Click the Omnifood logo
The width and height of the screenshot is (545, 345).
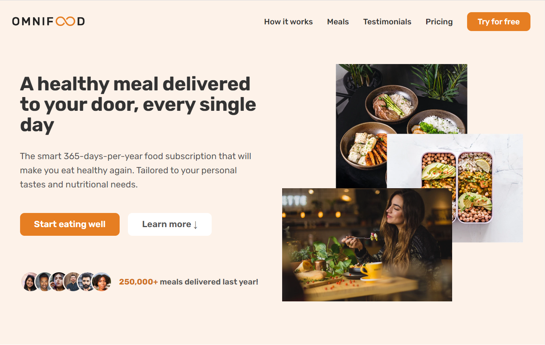[x=48, y=21]
